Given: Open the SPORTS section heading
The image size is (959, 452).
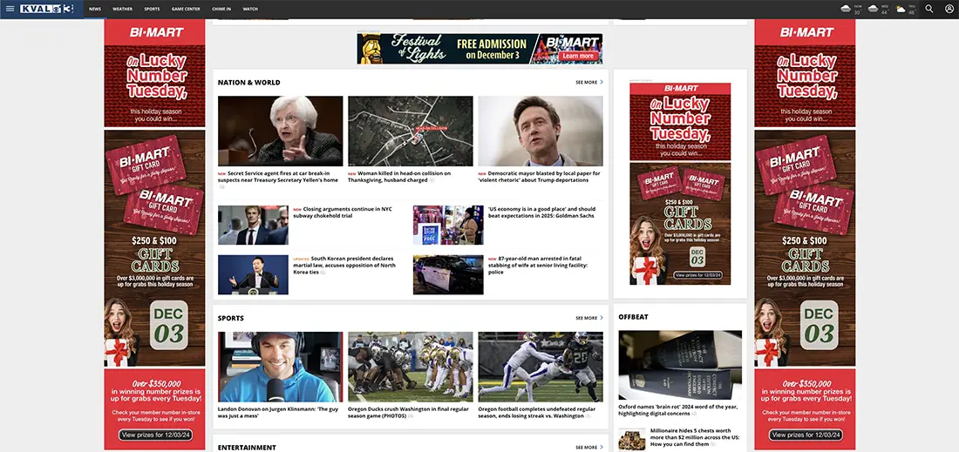Looking at the screenshot, I should click(x=230, y=318).
